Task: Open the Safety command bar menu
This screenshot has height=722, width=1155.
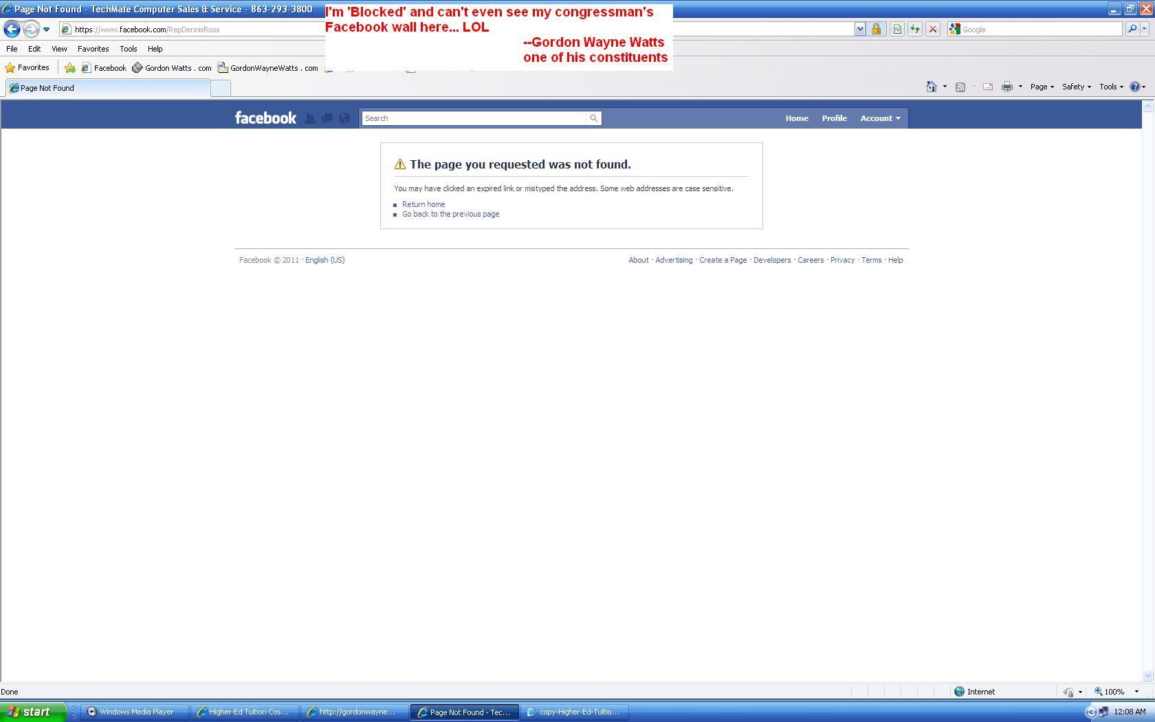Action: 1077,87
